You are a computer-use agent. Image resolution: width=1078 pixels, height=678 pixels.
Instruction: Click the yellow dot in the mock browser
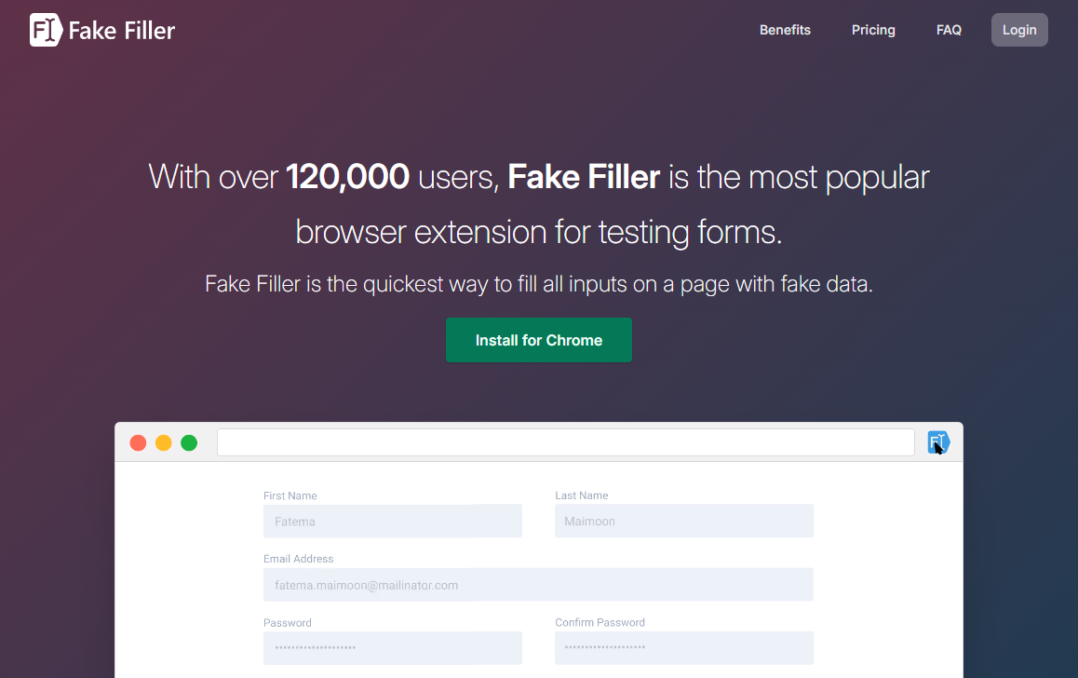[x=164, y=442]
